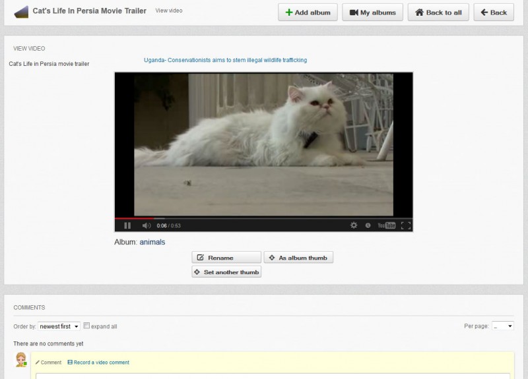Open My albums

(372, 13)
